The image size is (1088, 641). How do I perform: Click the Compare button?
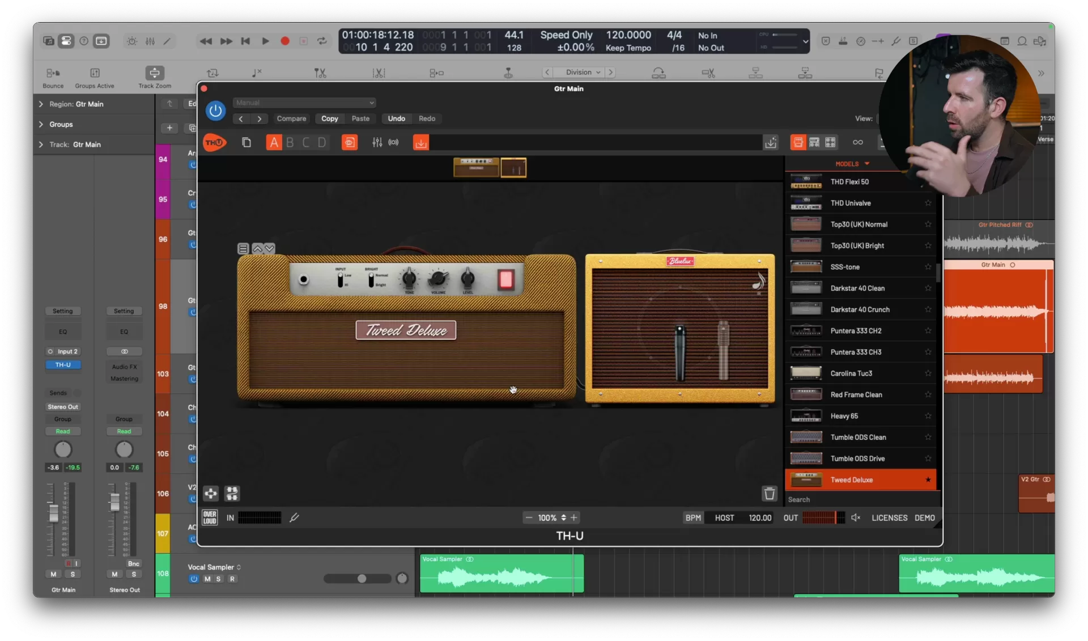291,118
